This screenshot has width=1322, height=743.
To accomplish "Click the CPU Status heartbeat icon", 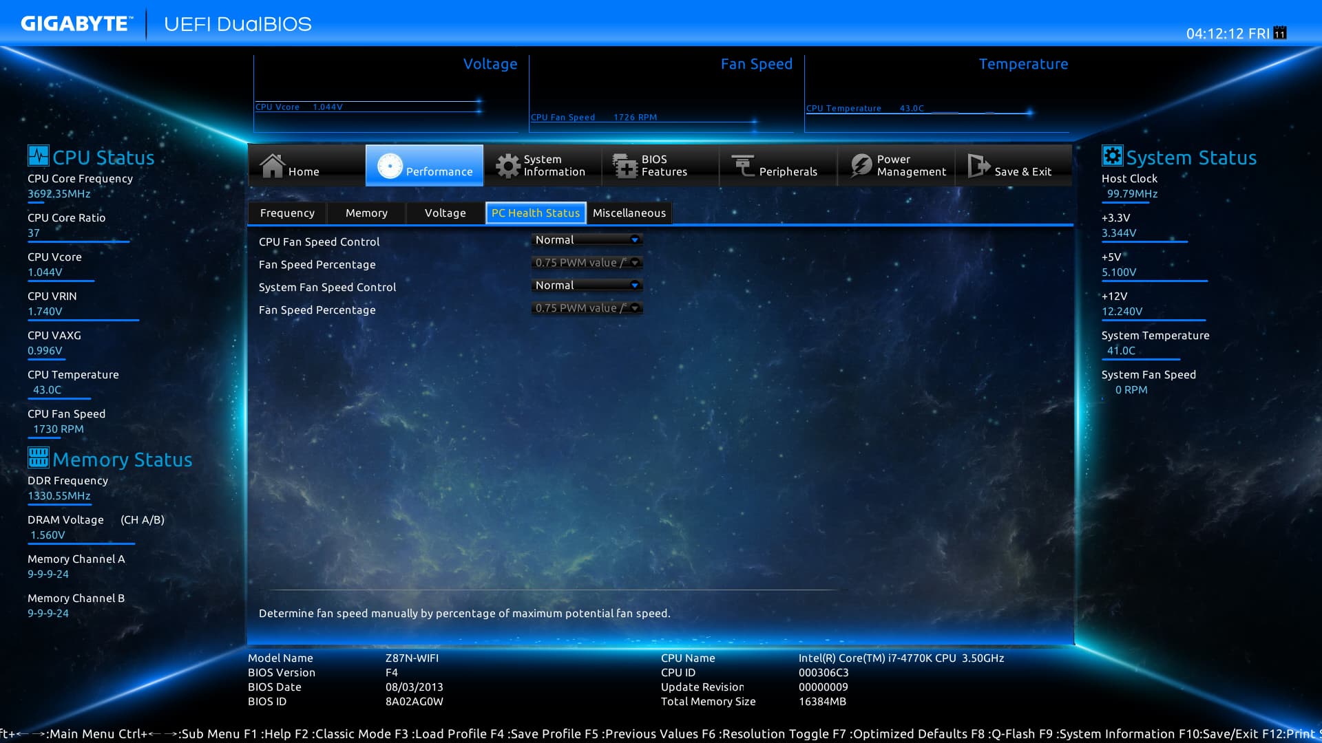I will pyautogui.click(x=38, y=156).
